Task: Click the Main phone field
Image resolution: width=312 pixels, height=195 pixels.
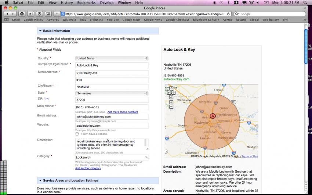Action: tap(112, 107)
